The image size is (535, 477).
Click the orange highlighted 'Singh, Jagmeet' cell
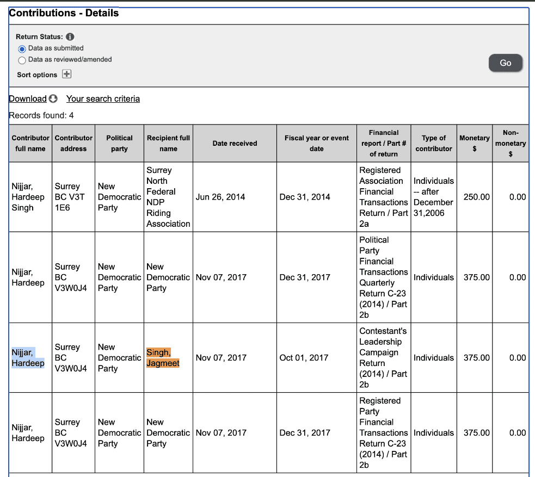pyautogui.click(x=162, y=358)
